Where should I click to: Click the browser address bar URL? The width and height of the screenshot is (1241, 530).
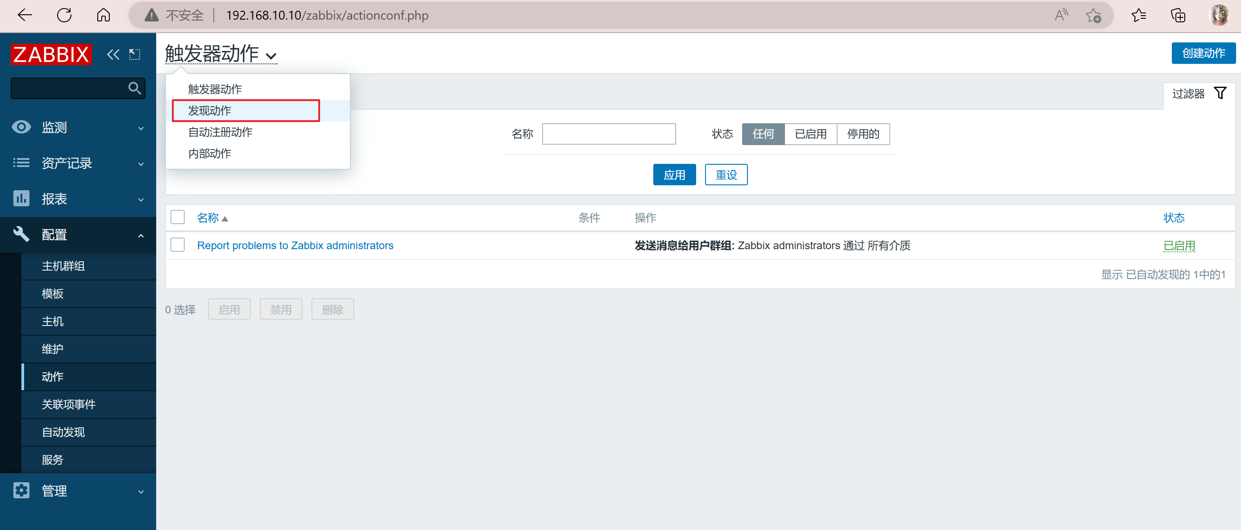(327, 16)
